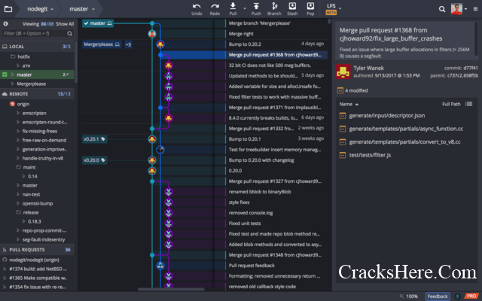
Task: Click modified icon for descriptor.json
Action: click(x=343, y=116)
